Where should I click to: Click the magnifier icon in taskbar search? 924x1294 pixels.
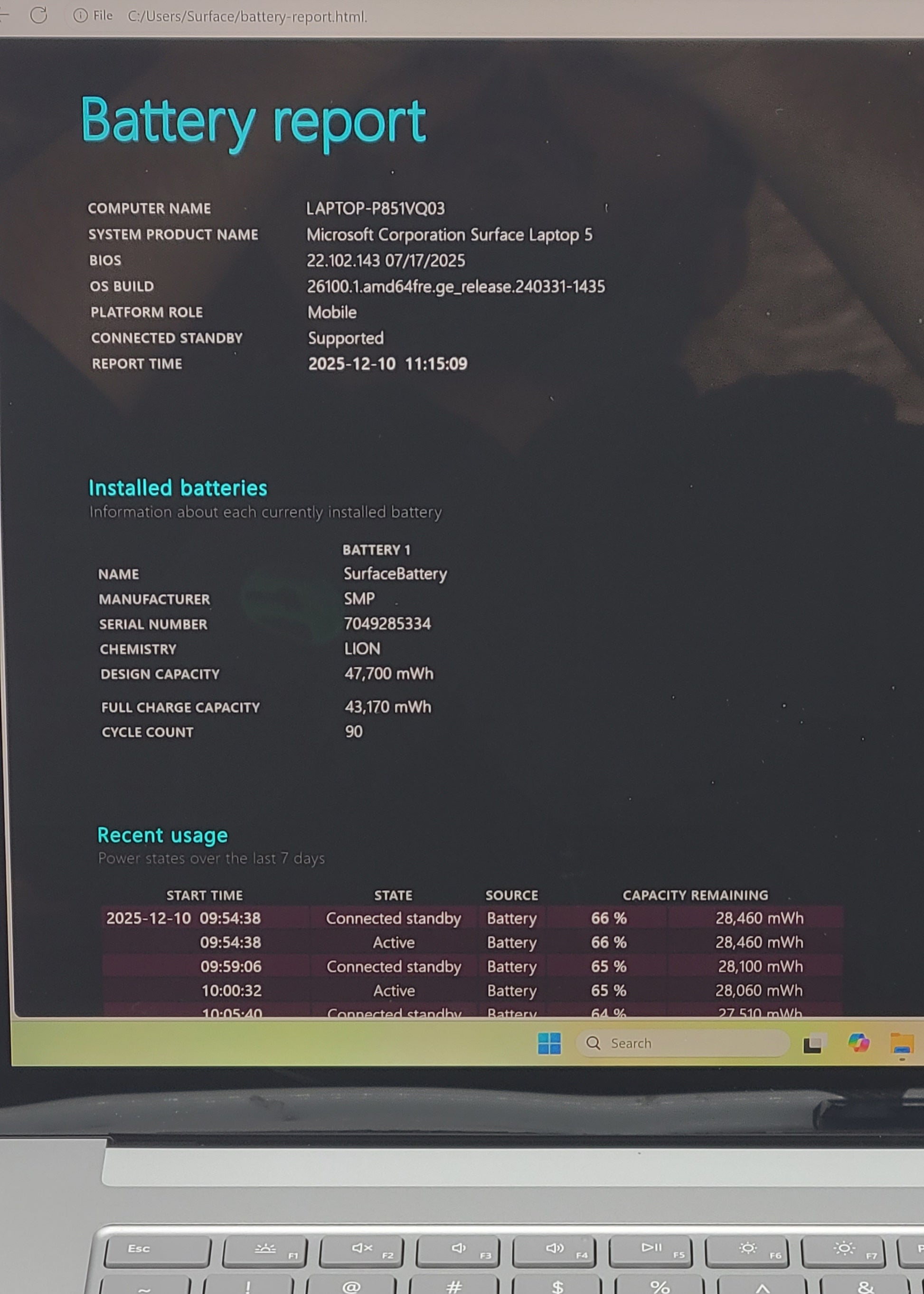(594, 1043)
